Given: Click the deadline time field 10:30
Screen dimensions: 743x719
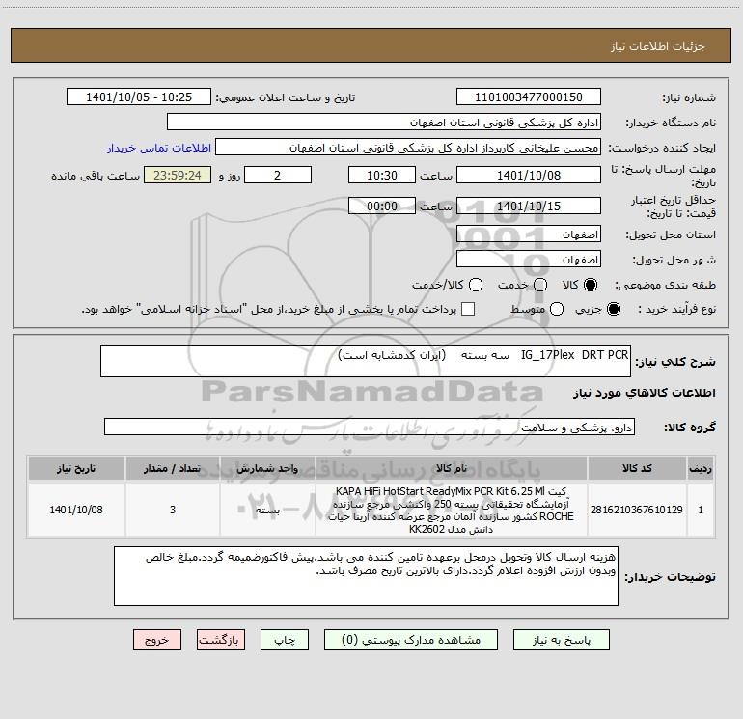Looking at the screenshot, I should coord(382,175).
